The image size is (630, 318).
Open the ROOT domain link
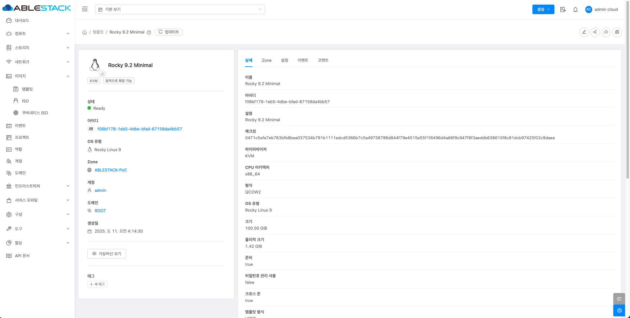point(100,211)
